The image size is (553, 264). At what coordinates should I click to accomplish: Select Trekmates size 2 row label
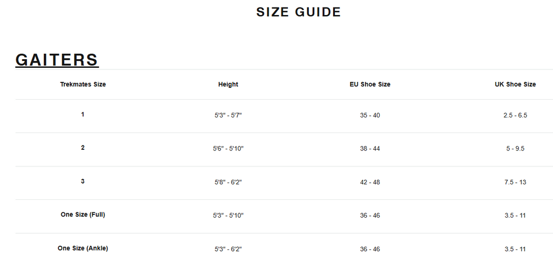[83, 148]
